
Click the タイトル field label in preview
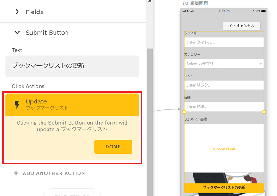[x=191, y=33]
